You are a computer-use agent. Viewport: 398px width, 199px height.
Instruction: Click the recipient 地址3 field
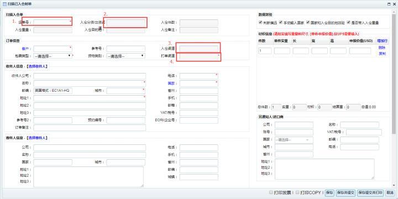tap(90, 113)
